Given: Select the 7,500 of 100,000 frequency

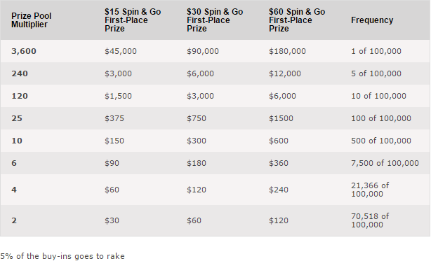Looking at the screenshot, I should (x=385, y=163).
